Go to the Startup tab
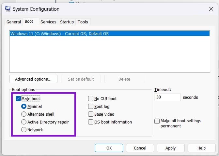 pos(67,22)
